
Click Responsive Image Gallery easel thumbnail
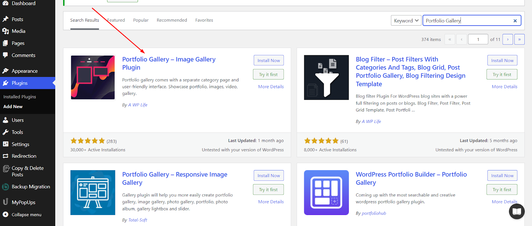(x=93, y=192)
